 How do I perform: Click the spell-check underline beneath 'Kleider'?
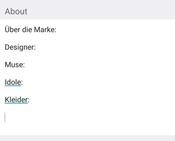click(x=16, y=103)
